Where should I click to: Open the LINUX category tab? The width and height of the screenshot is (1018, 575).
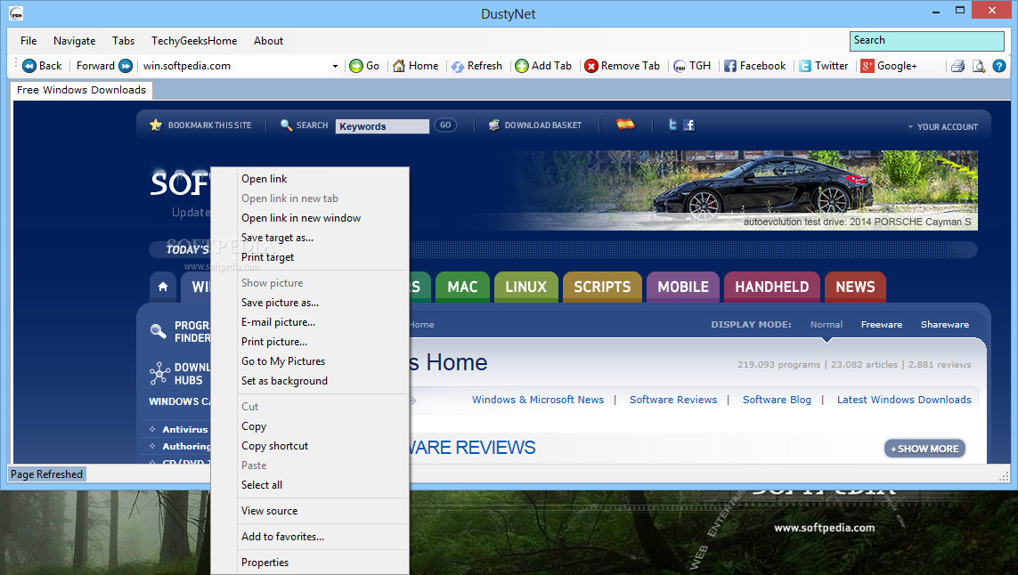pyautogui.click(x=525, y=287)
